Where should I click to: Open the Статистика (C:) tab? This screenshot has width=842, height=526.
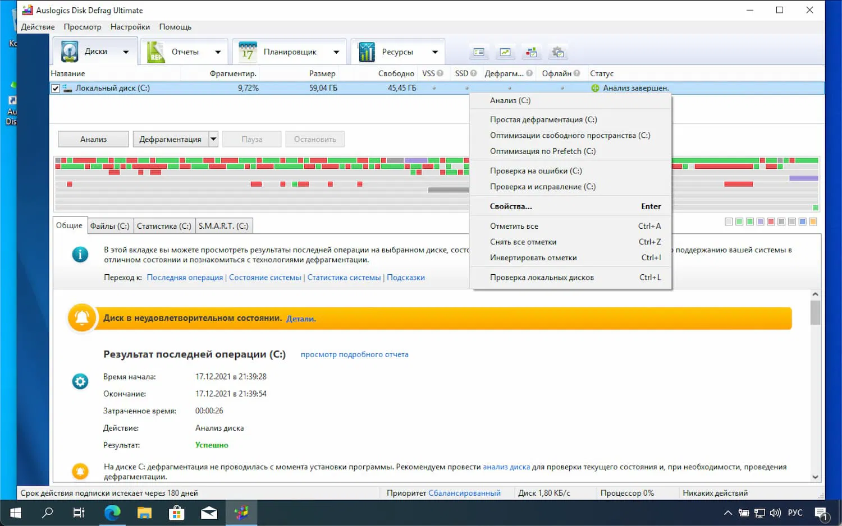[x=163, y=225]
